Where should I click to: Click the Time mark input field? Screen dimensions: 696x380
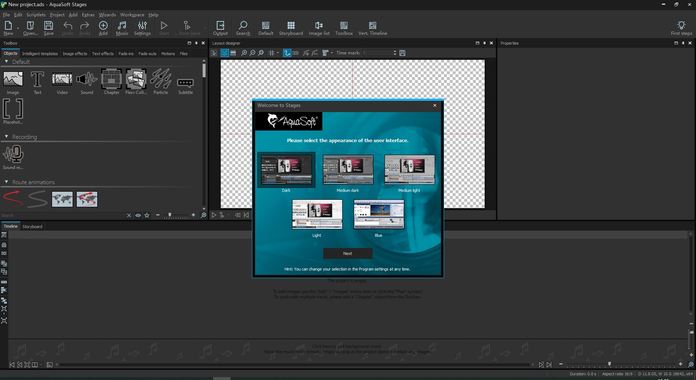(377, 53)
